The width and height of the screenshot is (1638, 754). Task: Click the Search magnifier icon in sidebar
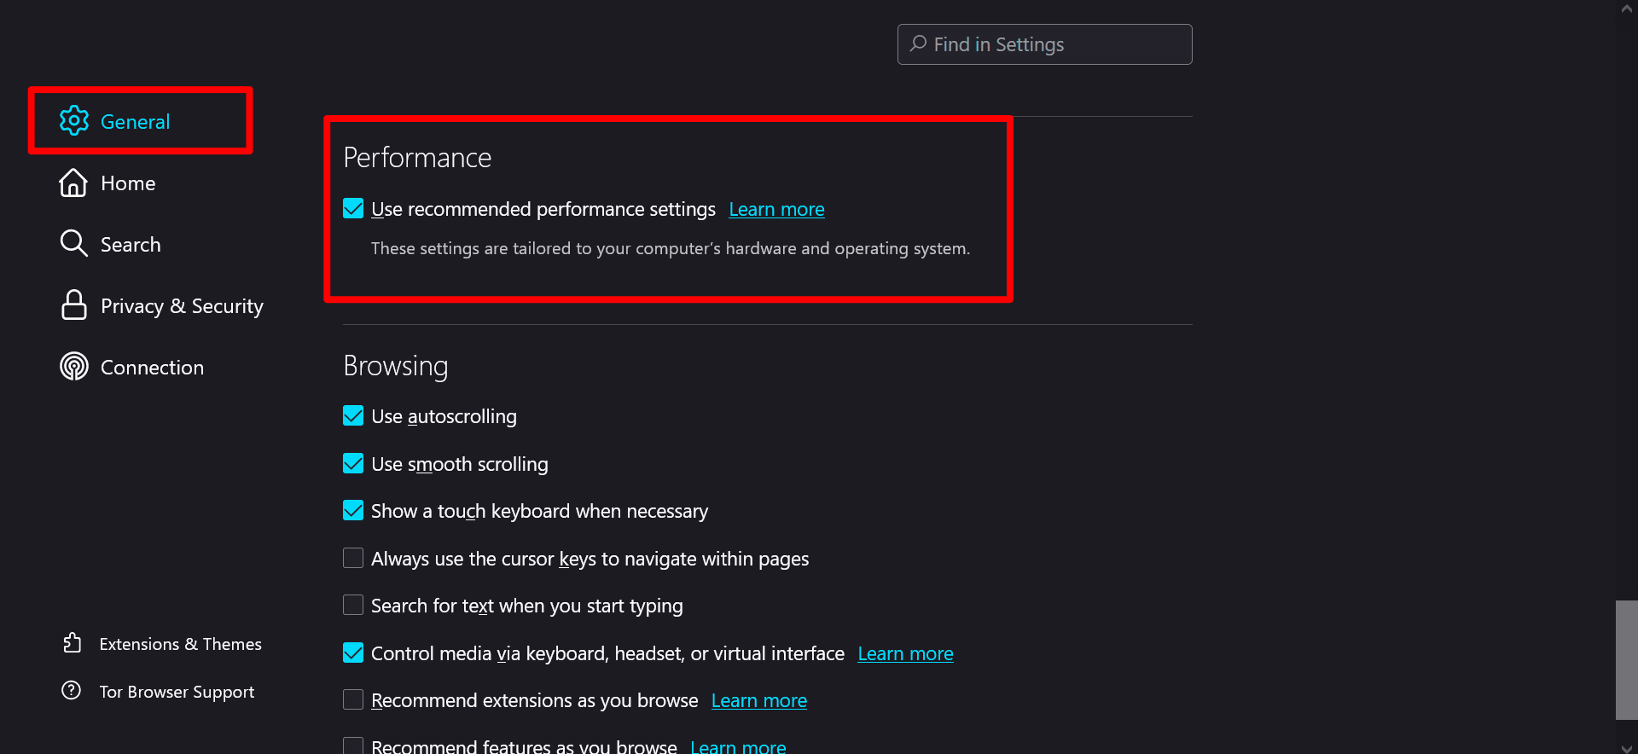73,244
